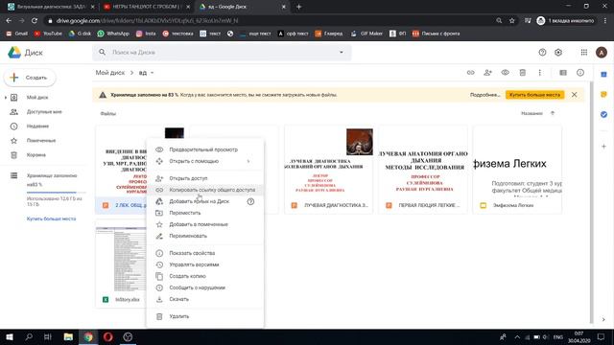The height and width of the screenshot is (345, 614).
Task: Click the plus add-ons icon in side panel
Action: 603,147
